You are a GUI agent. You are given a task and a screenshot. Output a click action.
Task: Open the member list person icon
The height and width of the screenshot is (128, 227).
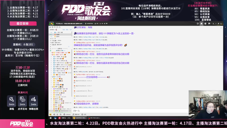(50, 27)
